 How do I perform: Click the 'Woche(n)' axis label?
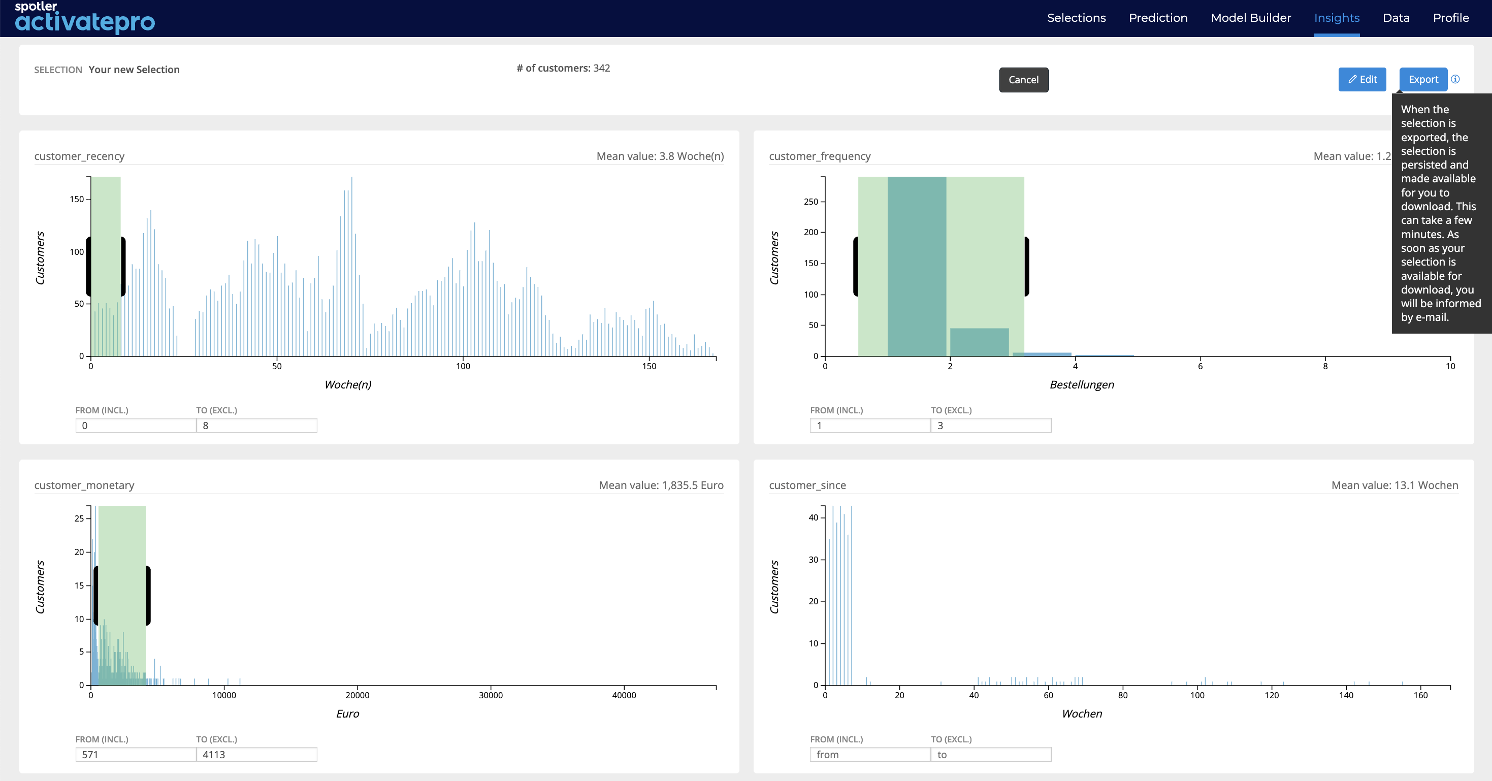pyautogui.click(x=347, y=385)
